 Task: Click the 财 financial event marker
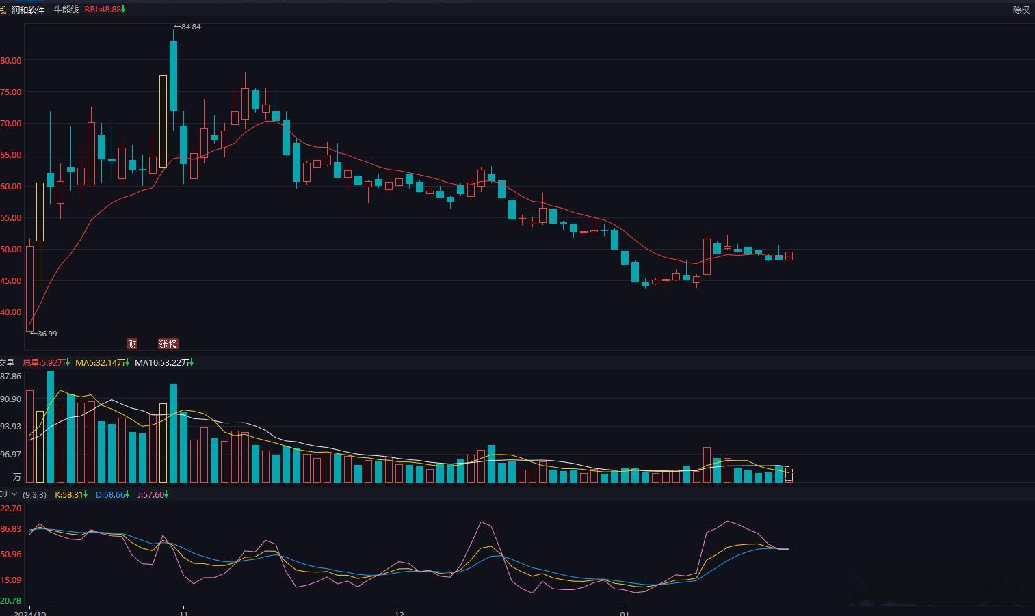click(132, 344)
